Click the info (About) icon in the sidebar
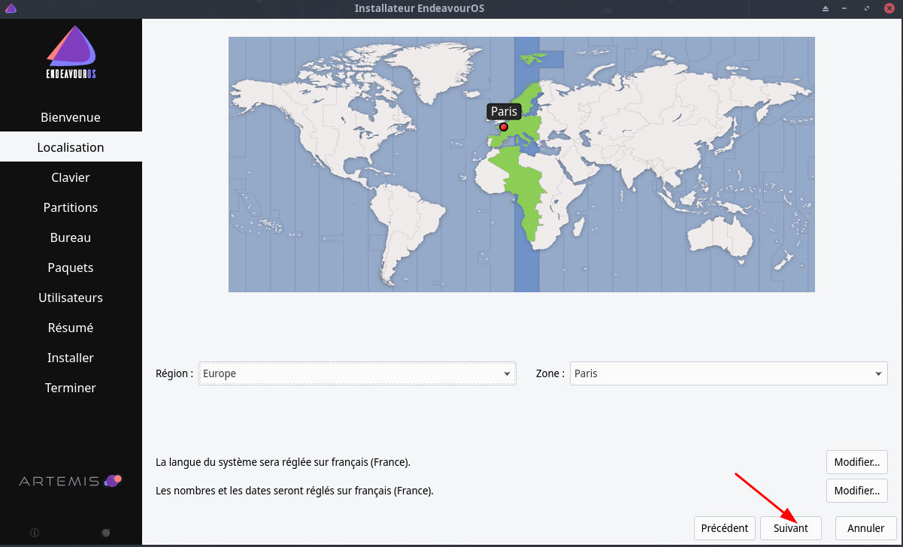Screen dimensions: 903x547 (x=35, y=533)
